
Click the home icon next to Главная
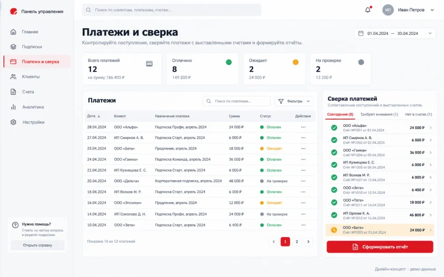(13, 32)
